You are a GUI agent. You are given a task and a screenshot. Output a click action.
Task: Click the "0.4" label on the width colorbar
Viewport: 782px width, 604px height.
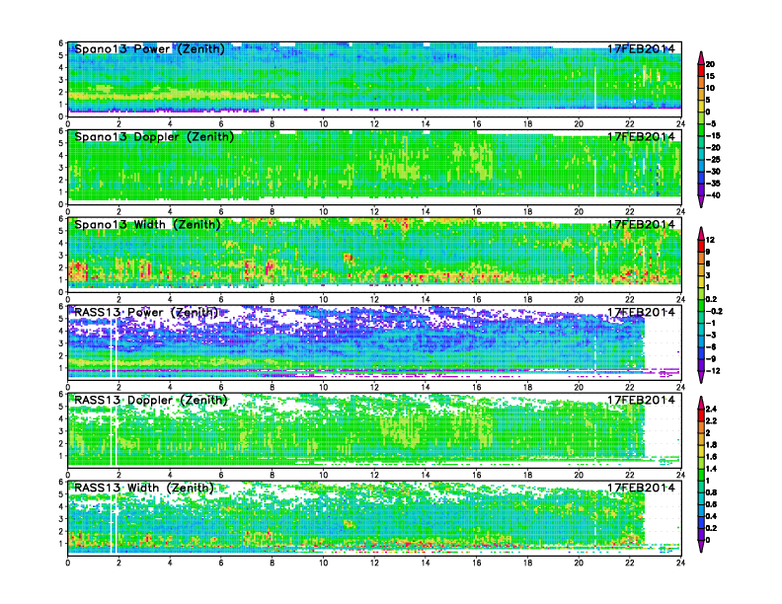pyautogui.click(x=711, y=516)
